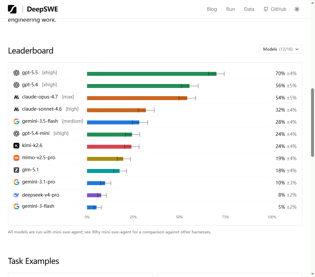Click the Google icon beside gemini-3.5-flash
Viewport: 315px width, 277px height.
[x=16, y=121]
